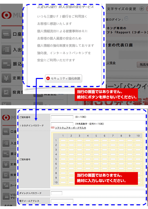The width and height of the screenshot is (148, 209).
Task: Click the 口座 card icon in lower screenshot
Action: [6, 131]
